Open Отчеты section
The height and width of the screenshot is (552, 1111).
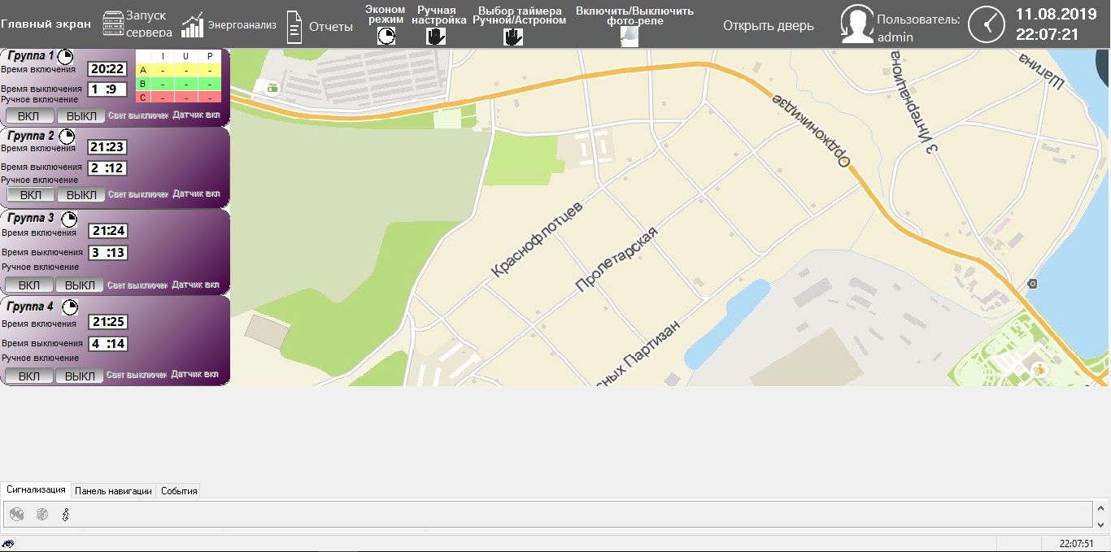tap(331, 27)
